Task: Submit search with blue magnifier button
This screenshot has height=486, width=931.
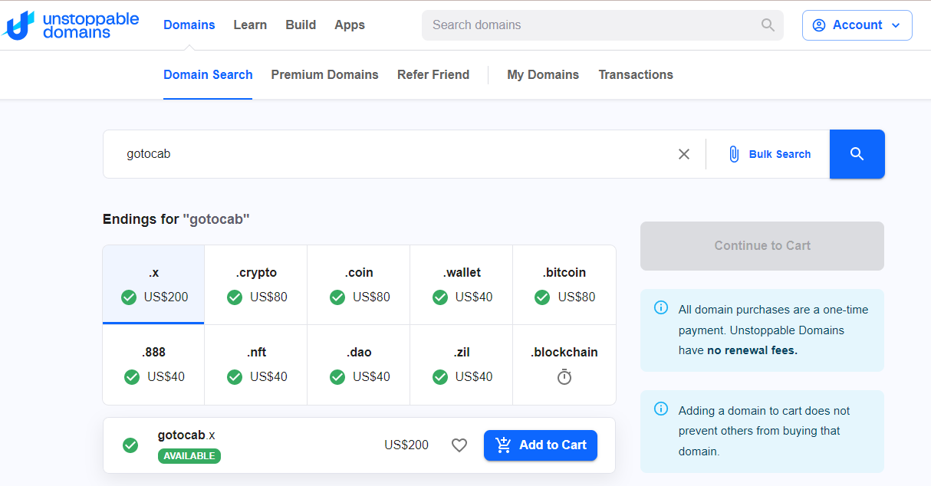Action: tap(857, 154)
